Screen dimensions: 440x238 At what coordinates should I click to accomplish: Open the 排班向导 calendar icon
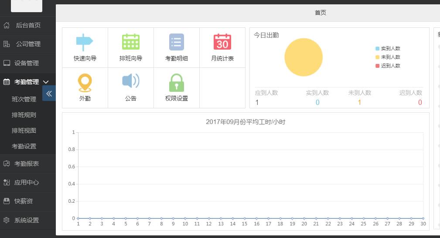[x=131, y=42]
